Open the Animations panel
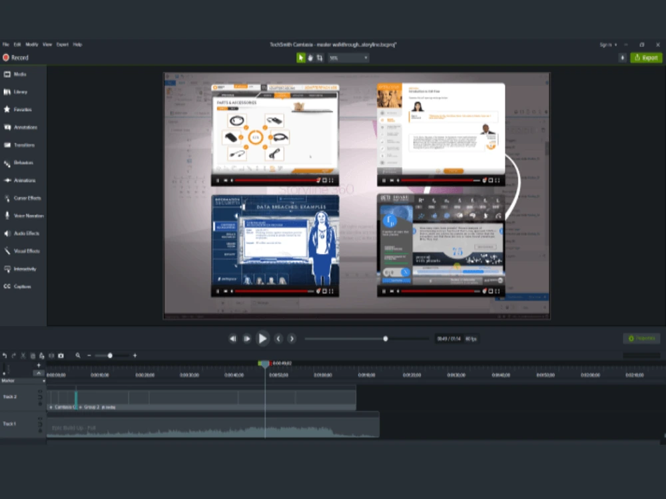Screen dimensions: 666x499 pyautogui.click(x=19, y=180)
